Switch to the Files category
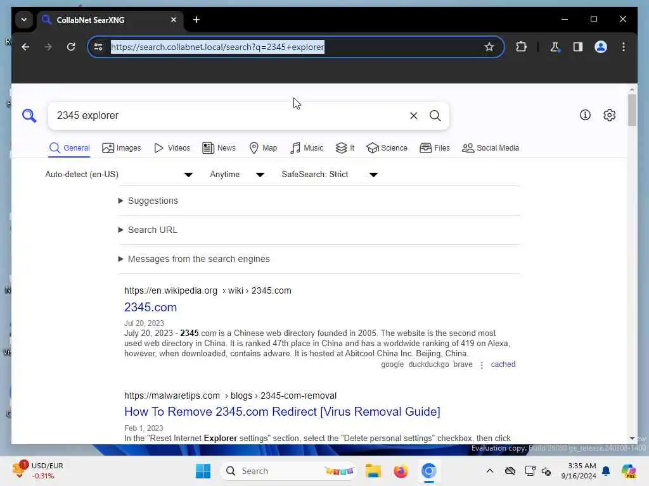 coord(435,148)
